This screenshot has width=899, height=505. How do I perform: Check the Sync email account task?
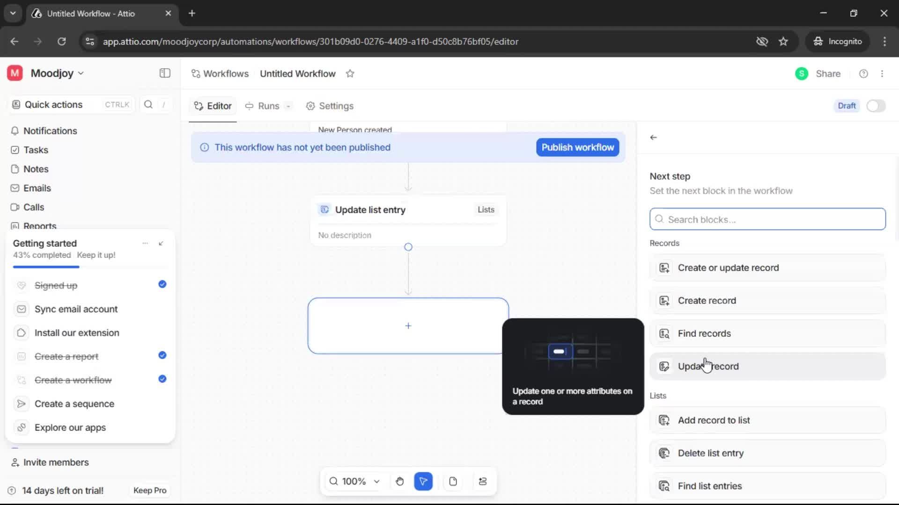[76, 309]
